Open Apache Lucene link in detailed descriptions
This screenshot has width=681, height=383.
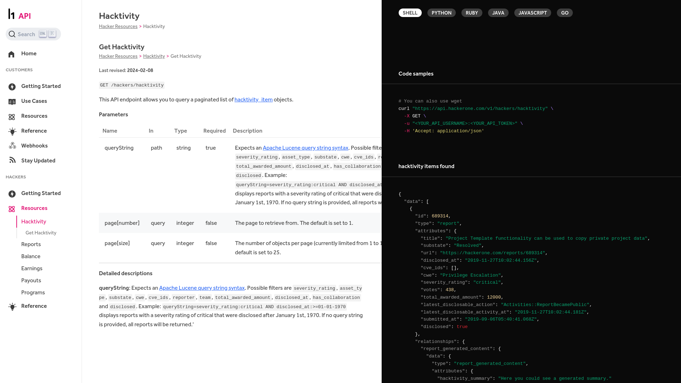tap(202, 288)
